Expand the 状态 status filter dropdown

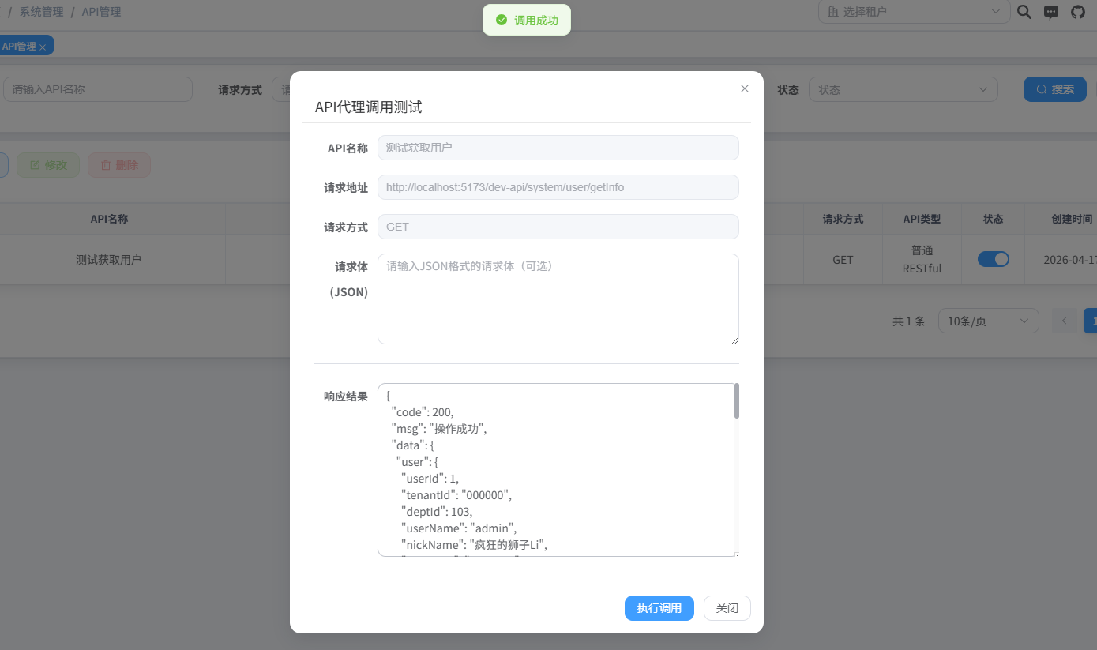tap(904, 89)
